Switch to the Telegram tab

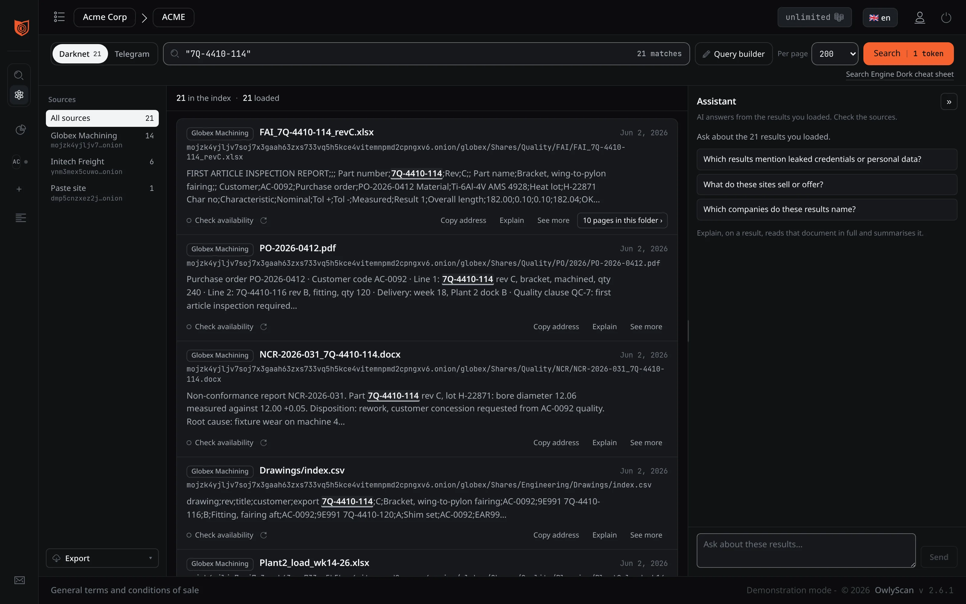[132, 53]
